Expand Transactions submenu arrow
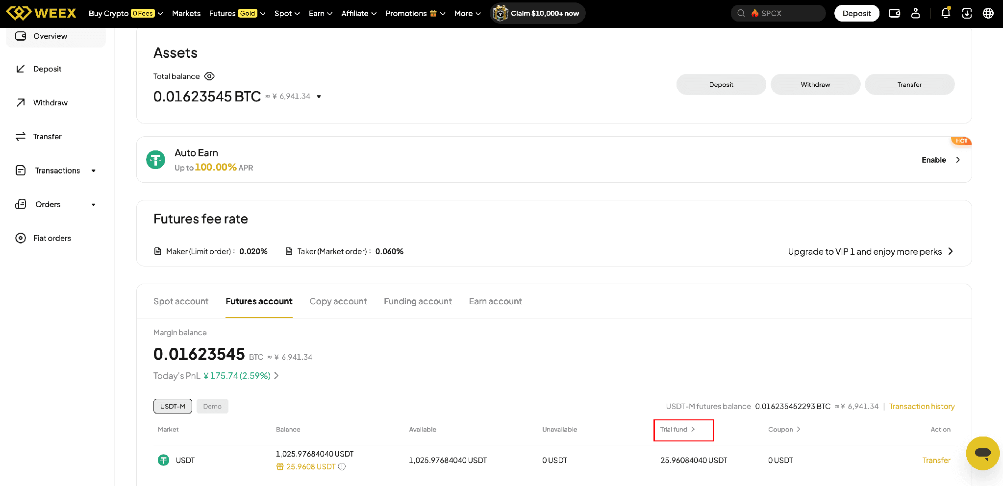This screenshot has height=486, width=1003. pos(94,171)
